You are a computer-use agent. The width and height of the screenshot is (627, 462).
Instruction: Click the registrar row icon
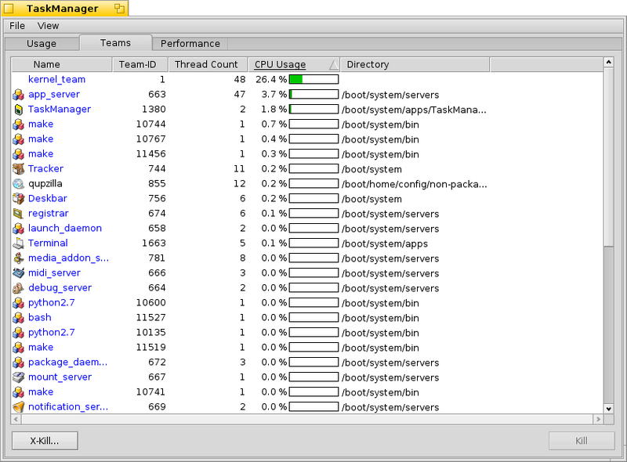point(18,214)
